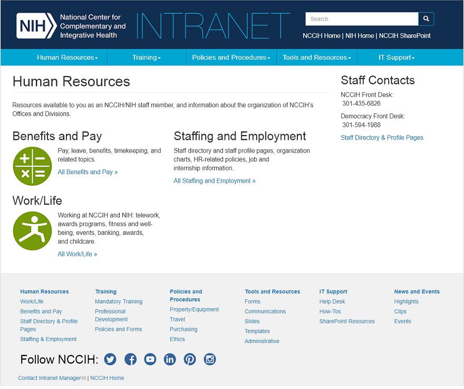Viewport: 464px width, 389px height.
Task: Open Ethics footer link
Action: click(177, 339)
